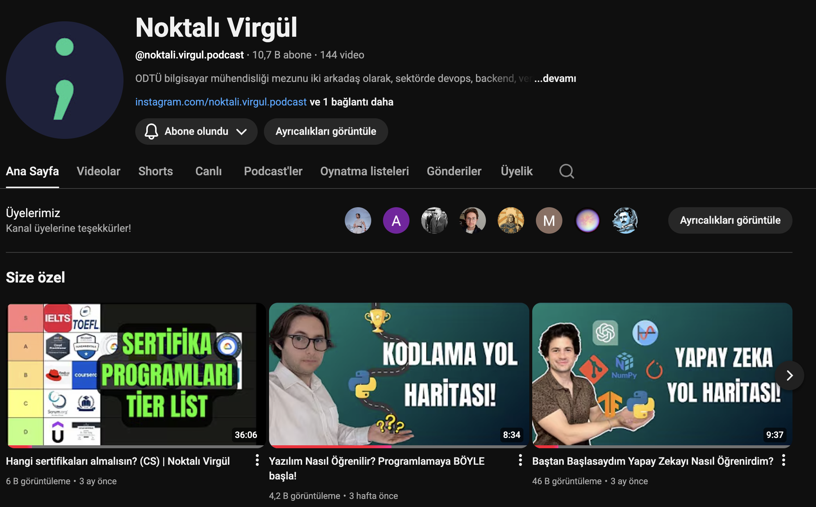Viewport: 816px width, 507px height.
Task: Click the channel search magnifier icon
Action: (566, 171)
